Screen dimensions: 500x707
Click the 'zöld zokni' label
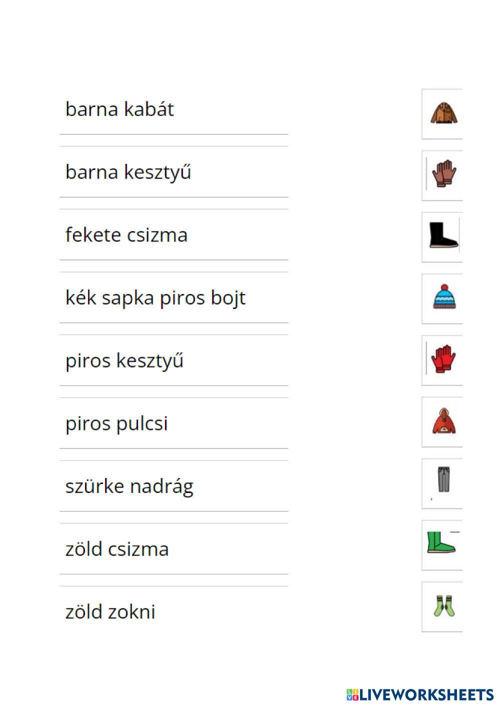[x=110, y=612]
